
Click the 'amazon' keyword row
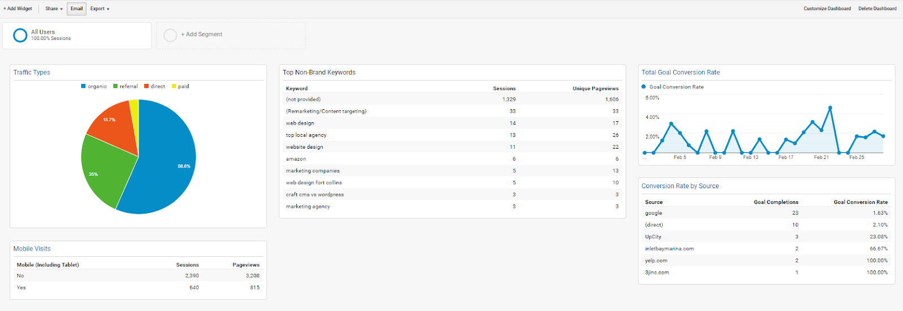coord(453,159)
